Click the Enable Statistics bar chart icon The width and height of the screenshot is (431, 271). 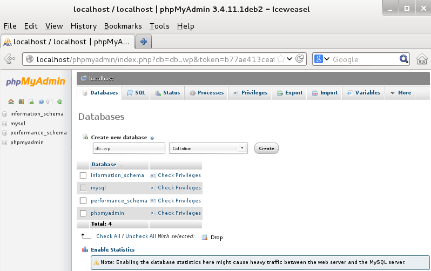(85, 249)
